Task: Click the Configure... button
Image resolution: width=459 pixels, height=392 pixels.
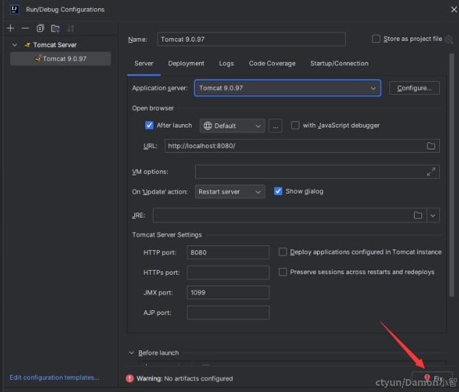Action: pos(414,88)
